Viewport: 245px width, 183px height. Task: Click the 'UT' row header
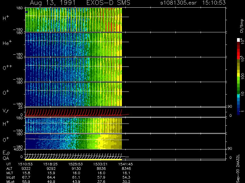[9, 164]
